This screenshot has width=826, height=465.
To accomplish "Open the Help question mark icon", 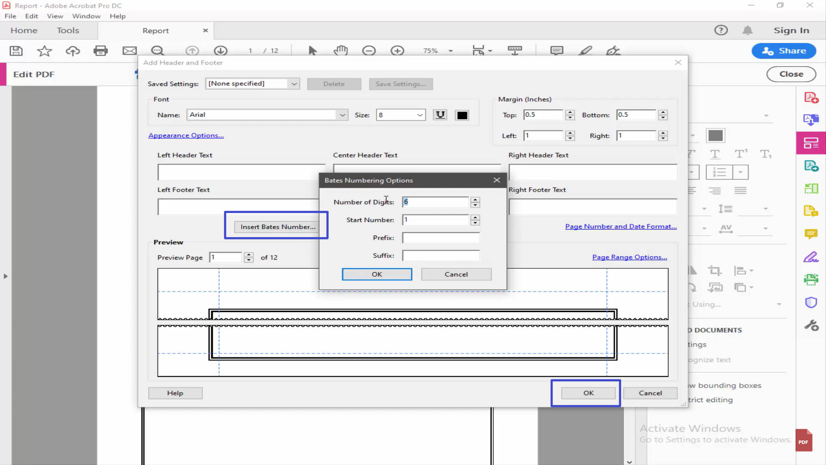I will [721, 30].
